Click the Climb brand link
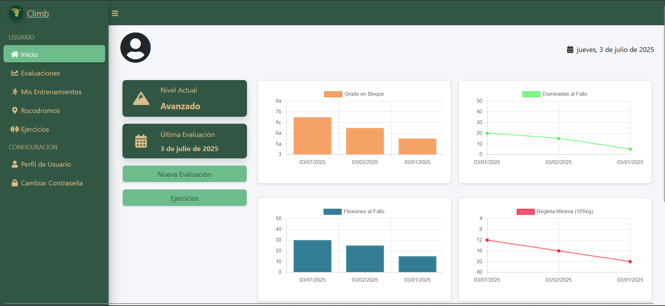The height and width of the screenshot is (306, 665). coord(38,14)
